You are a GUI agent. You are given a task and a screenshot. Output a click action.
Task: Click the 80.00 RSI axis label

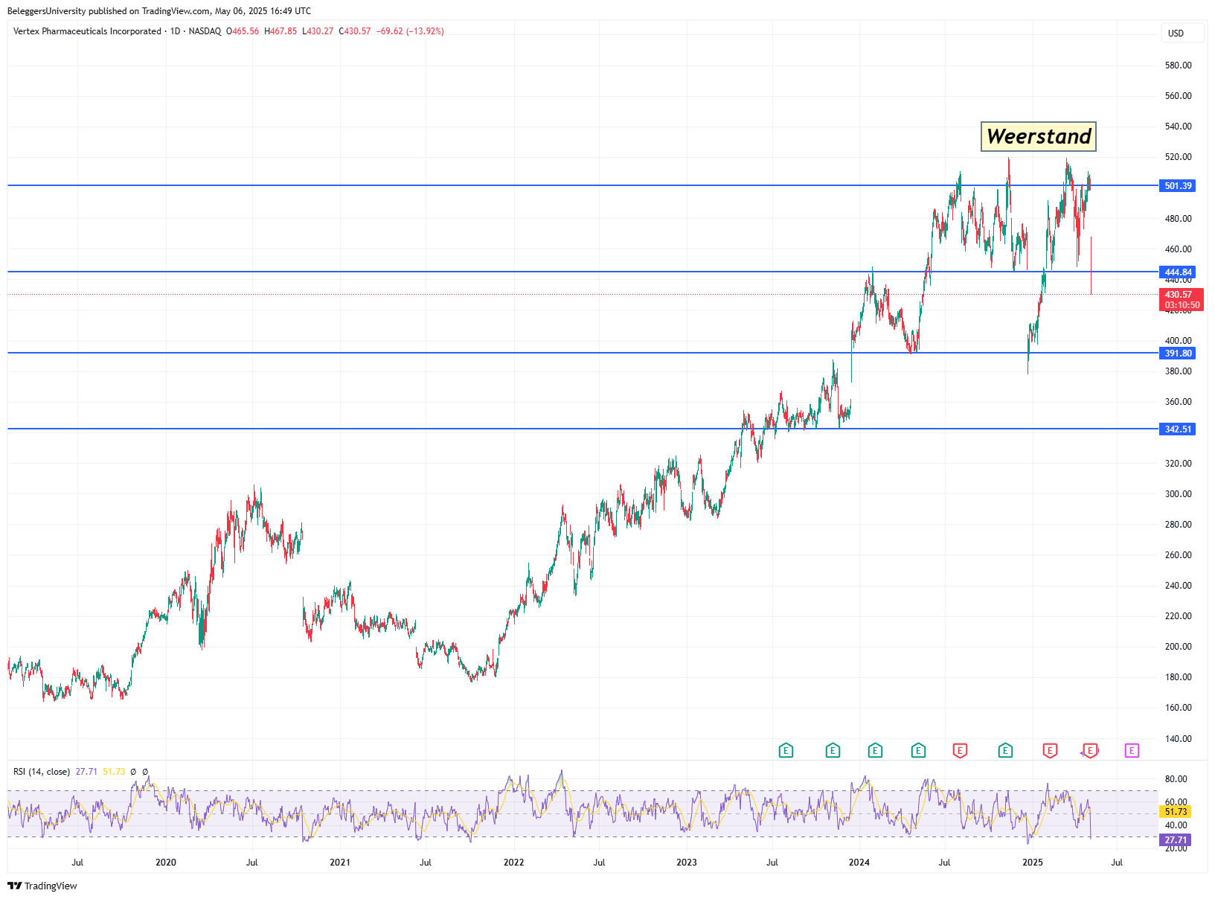pyautogui.click(x=1176, y=779)
